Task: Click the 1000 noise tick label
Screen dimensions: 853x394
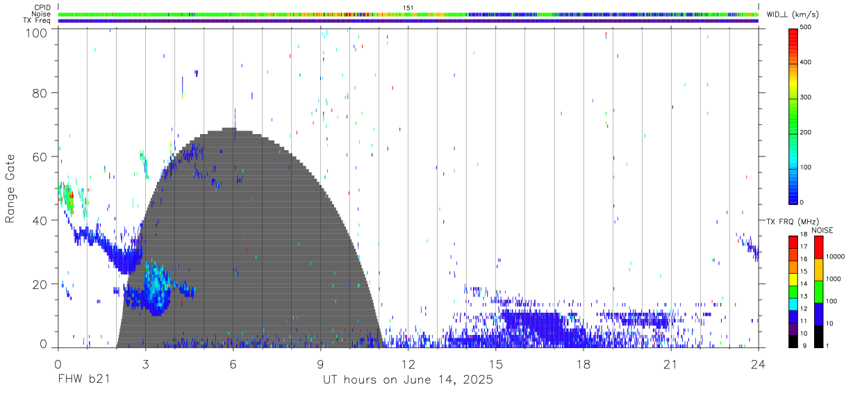Action: (x=834, y=279)
